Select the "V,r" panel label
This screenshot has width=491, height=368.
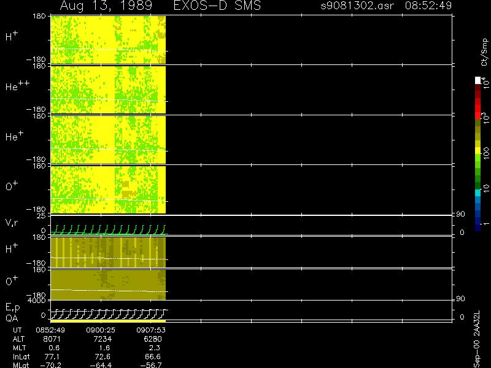click(x=12, y=223)
